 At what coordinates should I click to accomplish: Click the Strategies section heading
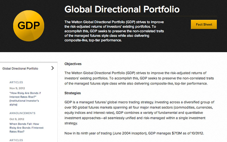pyautogui.click(x=73, y=93)
